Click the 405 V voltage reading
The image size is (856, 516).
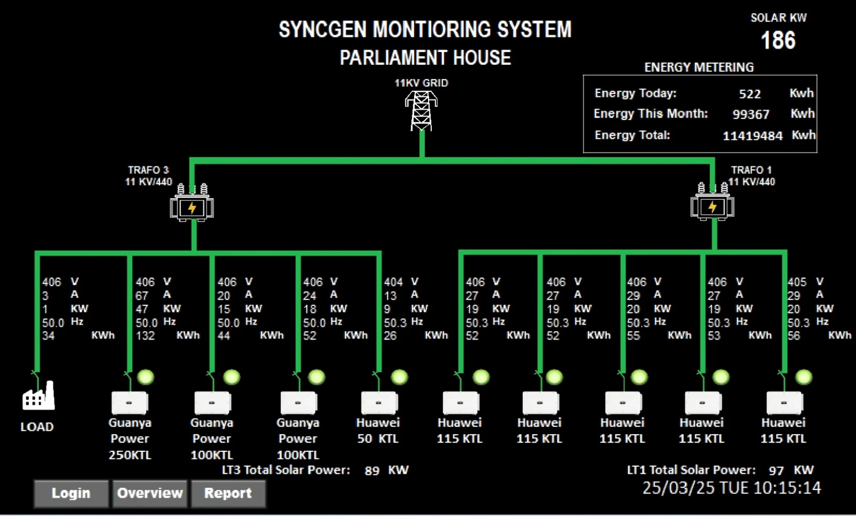[x=797, y=282]
